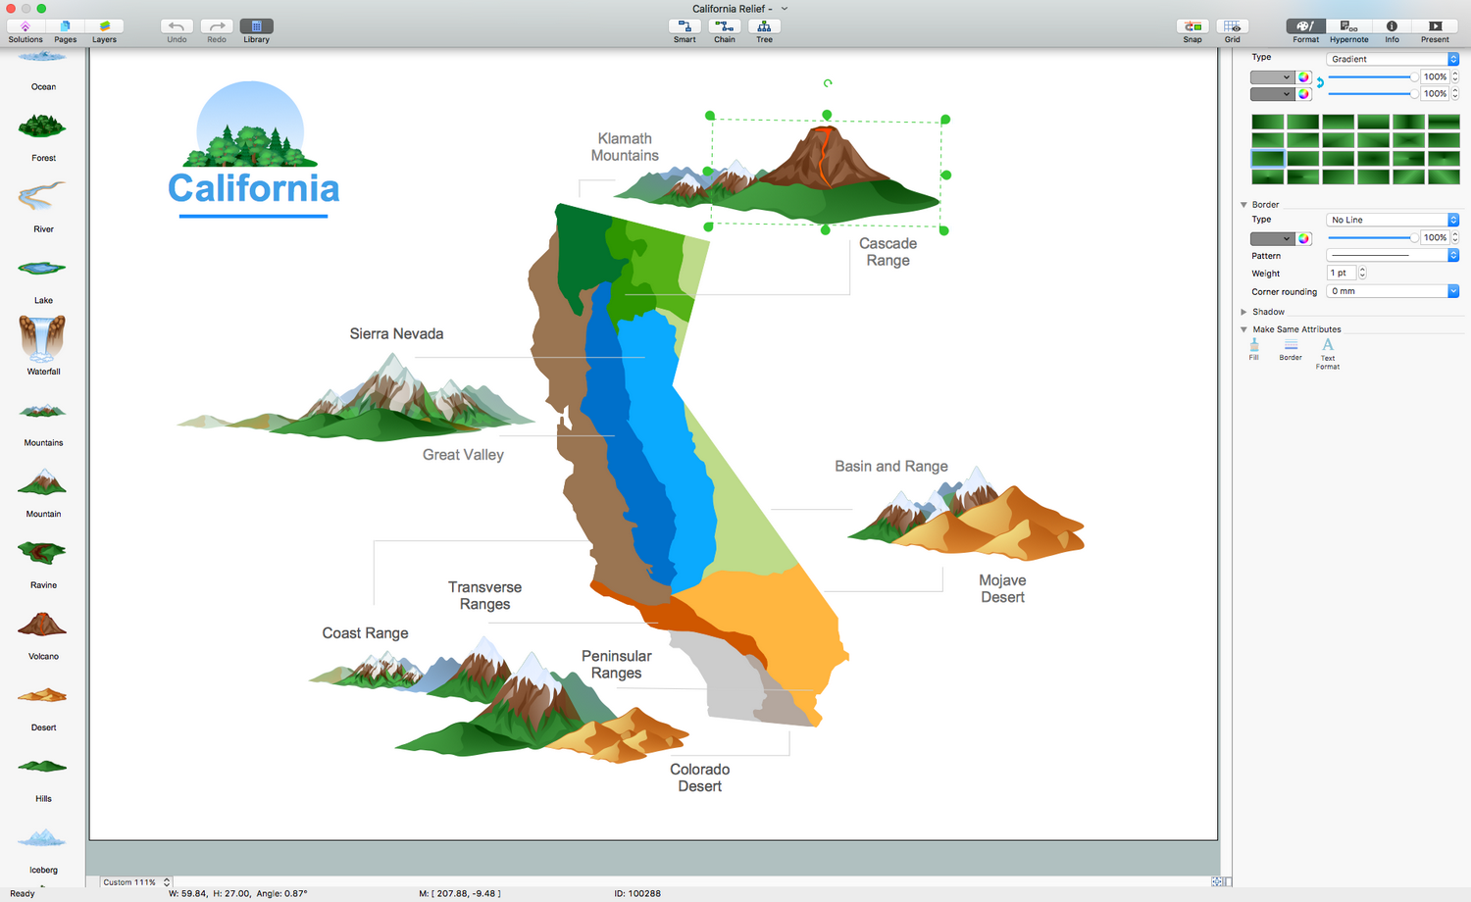This screenshot has height=902, width=1471.
Task: Switch to the Info tab
Action: (1392, 31)
